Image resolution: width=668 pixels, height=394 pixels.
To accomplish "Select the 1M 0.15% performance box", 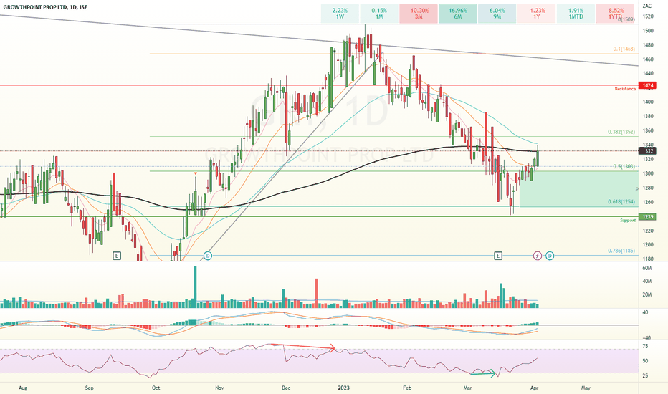I will [379, 14].
